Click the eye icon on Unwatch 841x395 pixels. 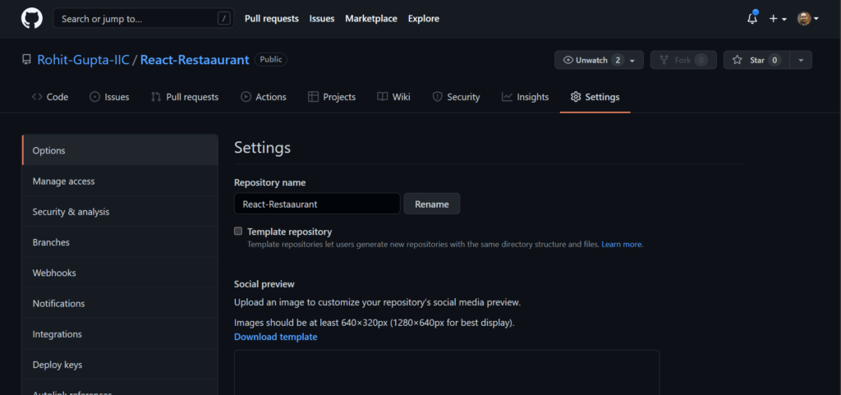coord(568,60)
